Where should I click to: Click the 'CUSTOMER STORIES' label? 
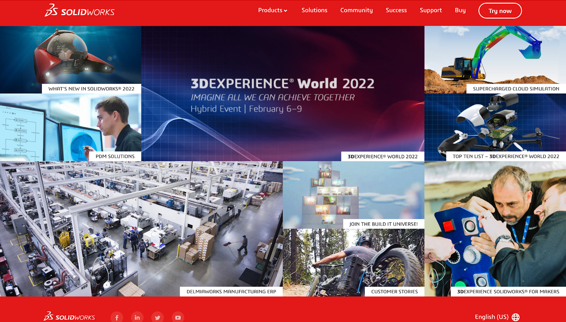pyautogui.click(x=394, y=292)
